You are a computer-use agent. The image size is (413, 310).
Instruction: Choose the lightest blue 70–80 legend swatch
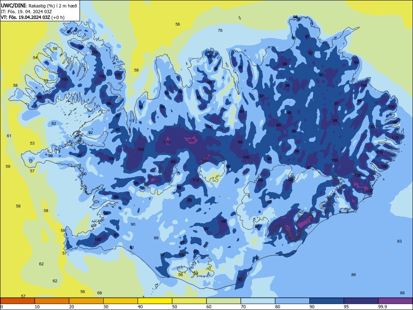[258, 301]
